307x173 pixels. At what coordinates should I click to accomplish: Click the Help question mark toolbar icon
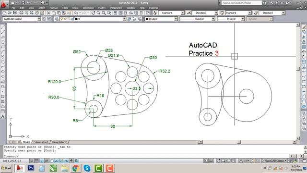[x=148, y=13]
